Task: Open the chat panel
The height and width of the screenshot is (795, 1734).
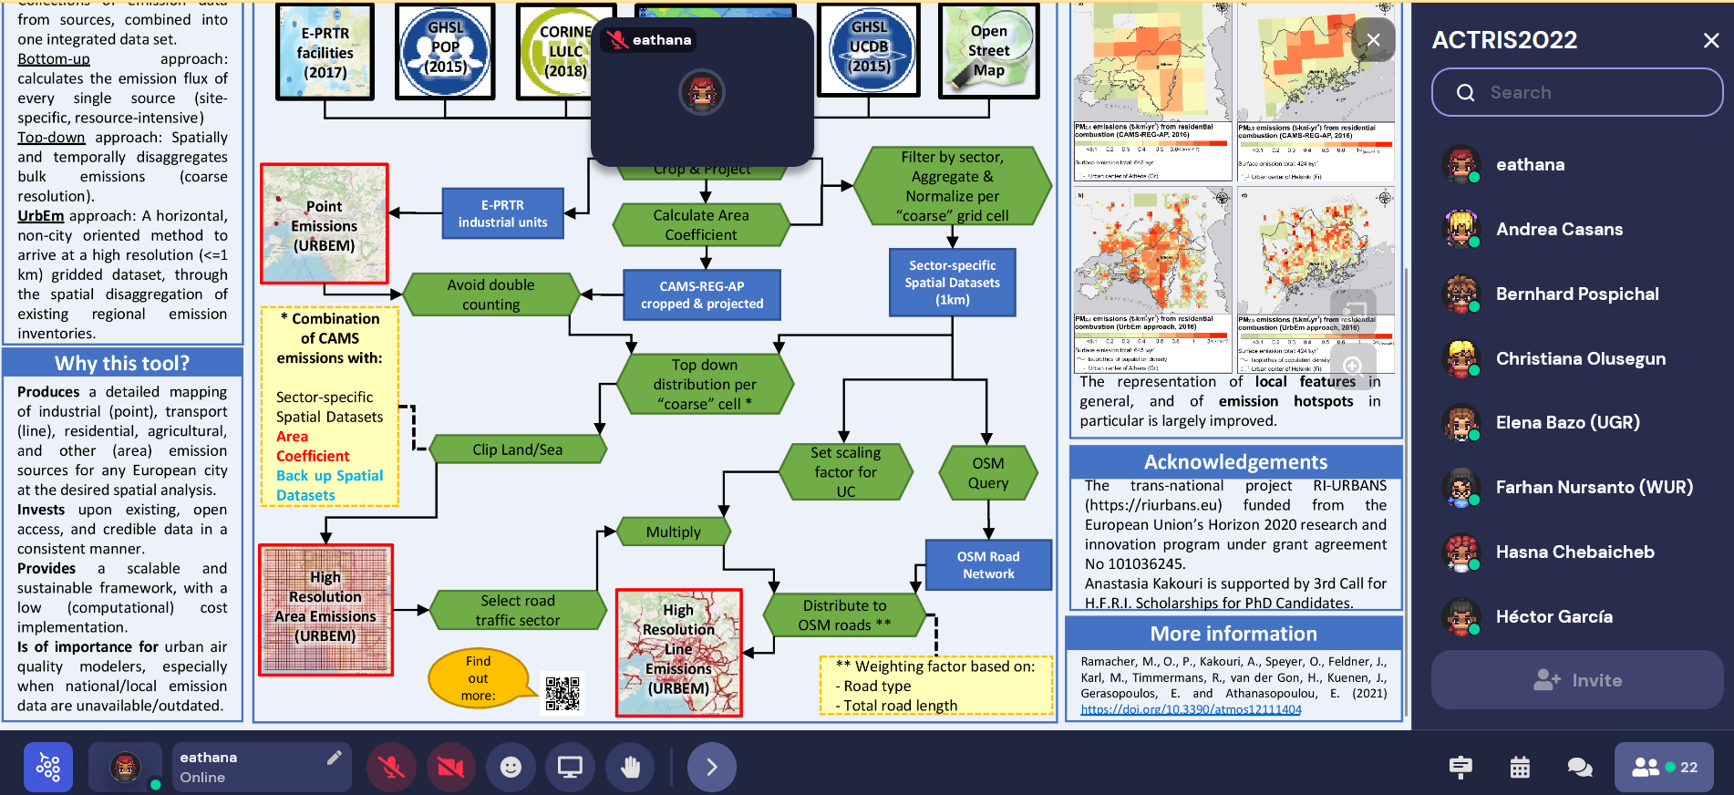Action: point(1579,768)
